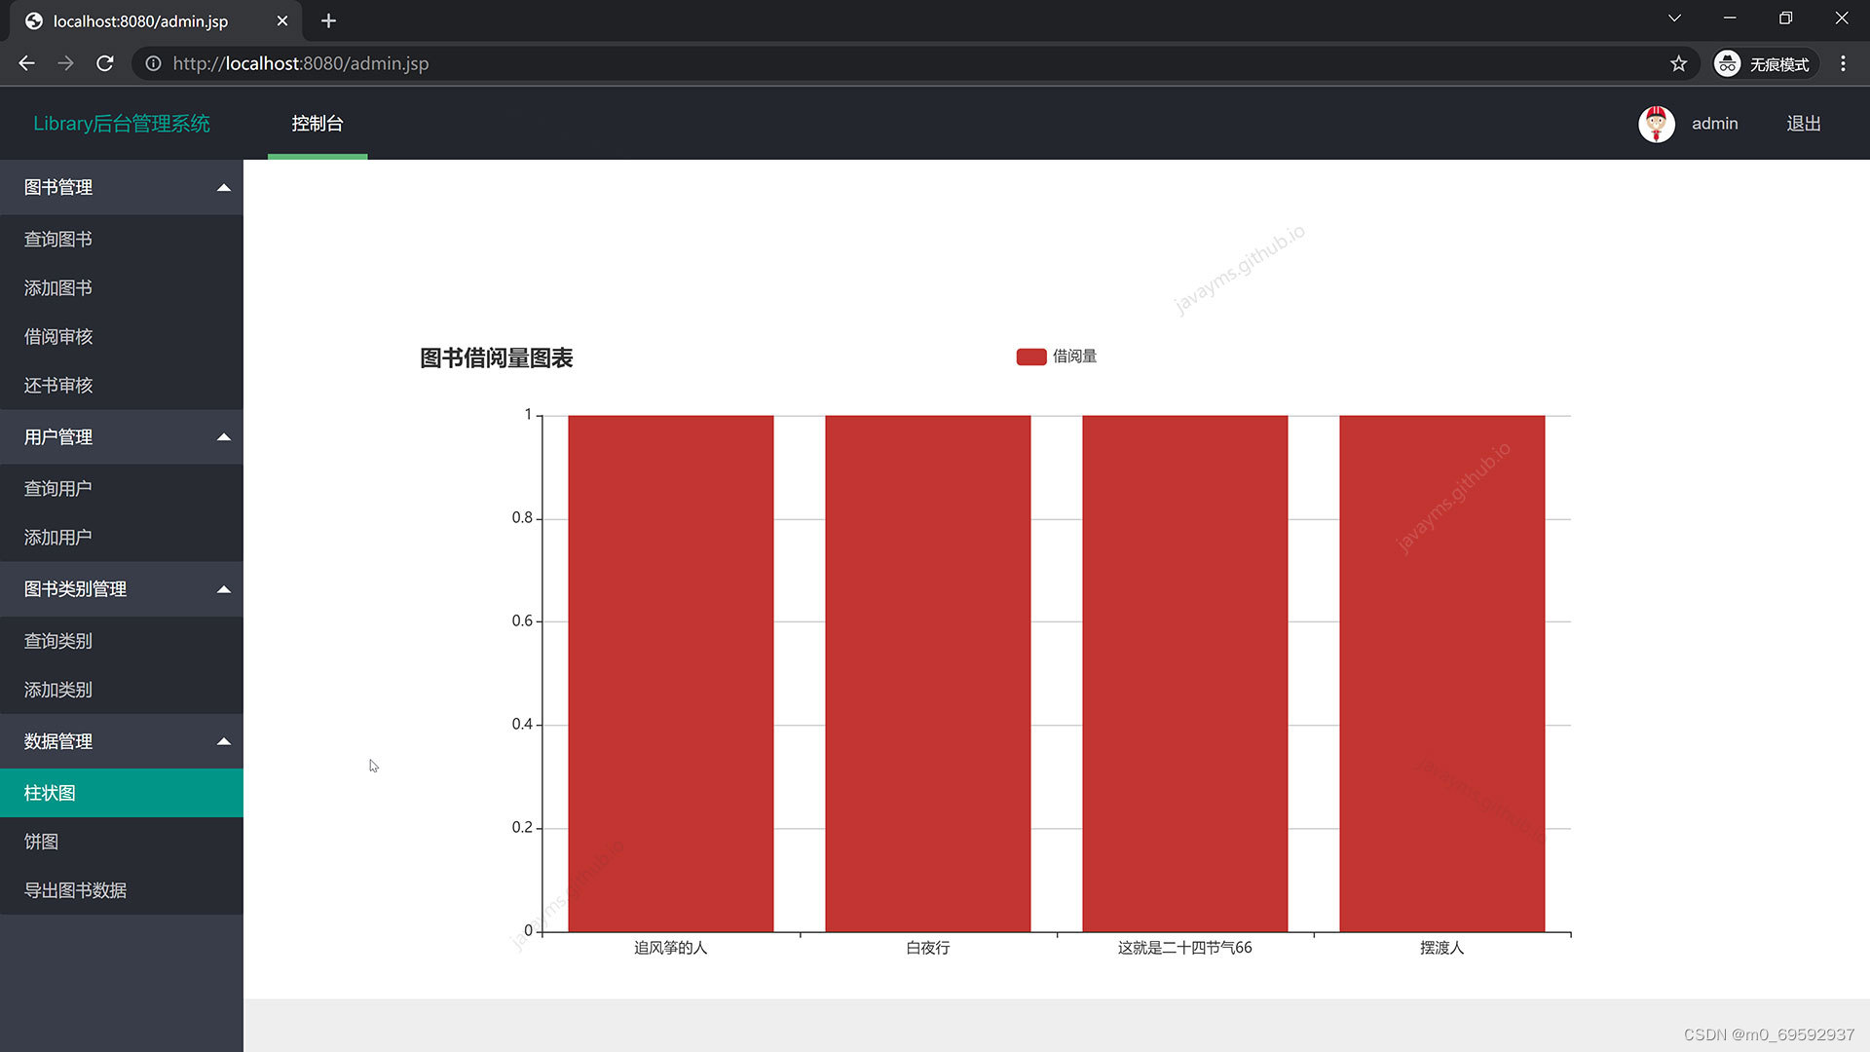1870x1052 pixels.
Task: Click the incognito mode icon
Action: [x=1727, y=63]
